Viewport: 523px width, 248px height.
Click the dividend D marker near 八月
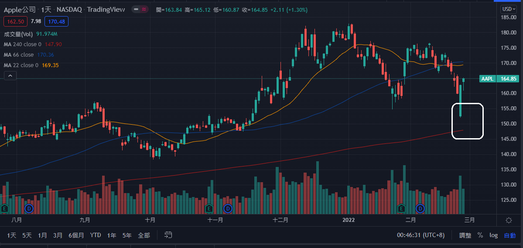tap(29, 209)
